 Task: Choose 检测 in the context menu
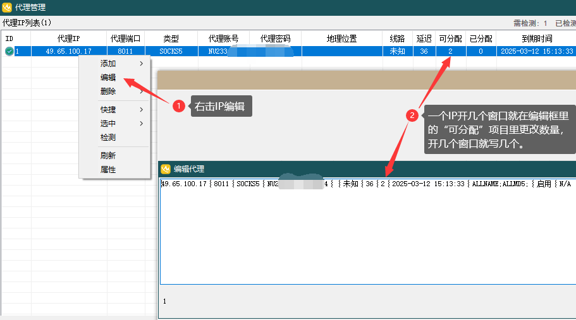pyautogui.click(x=108, y=138)
